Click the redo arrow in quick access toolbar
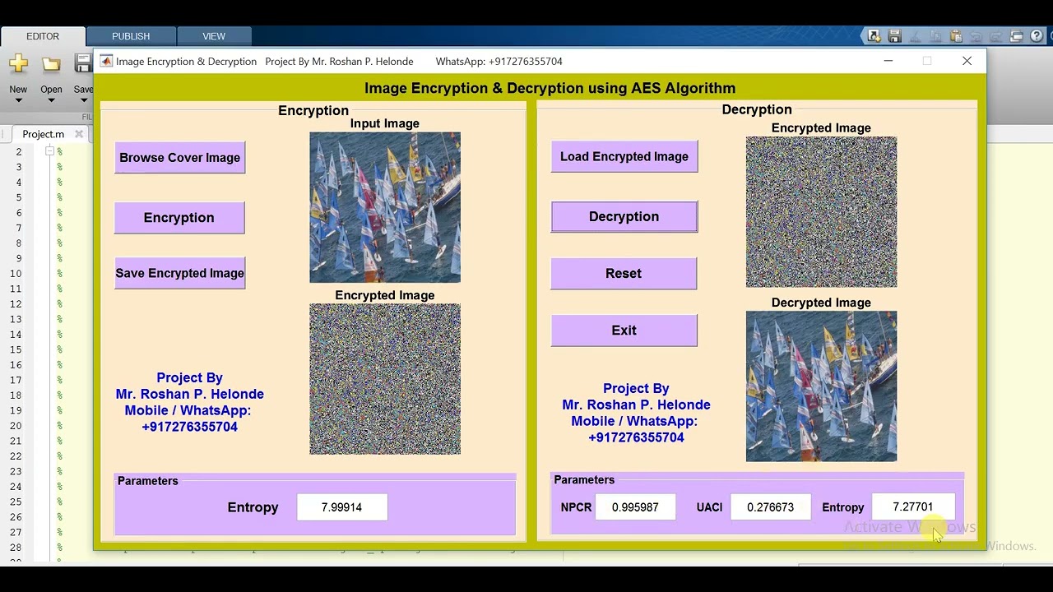Image resolution: width=1053 pixels, height=592 pixels. tap(995, 36)
